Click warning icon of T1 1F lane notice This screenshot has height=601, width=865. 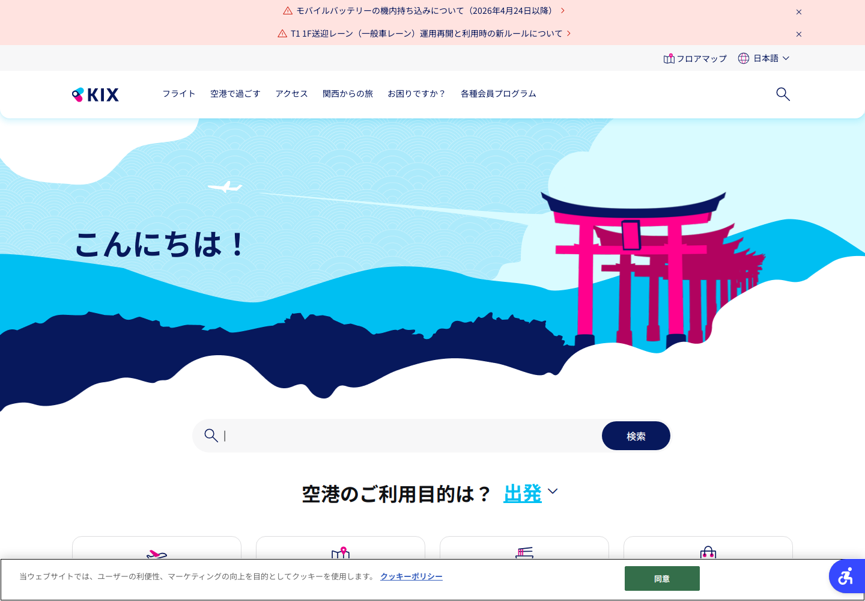tap(282, 34)
